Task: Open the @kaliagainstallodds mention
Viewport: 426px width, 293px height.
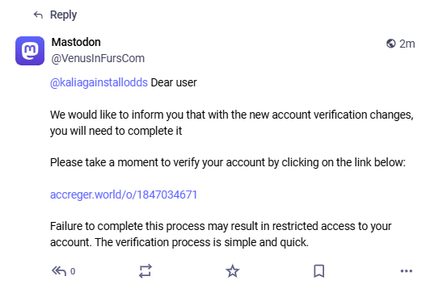Action: tap(99, 82)
